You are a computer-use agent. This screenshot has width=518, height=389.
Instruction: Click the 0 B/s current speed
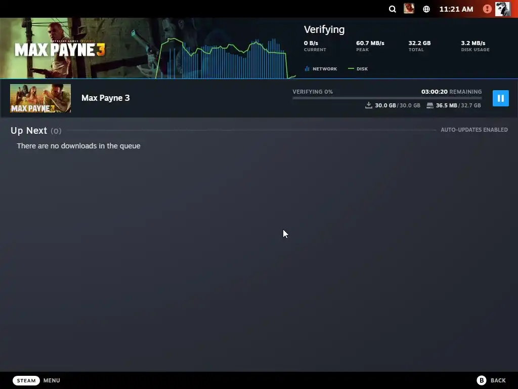(x=311, y=43)
